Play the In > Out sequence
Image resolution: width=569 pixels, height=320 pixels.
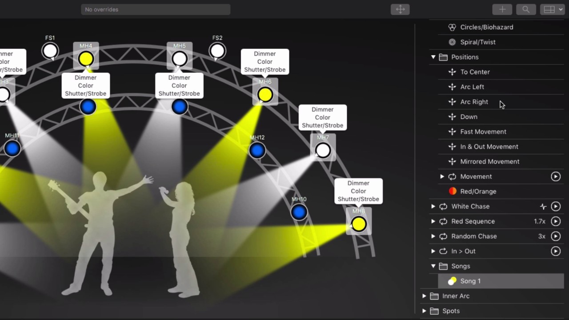(556, 251)
